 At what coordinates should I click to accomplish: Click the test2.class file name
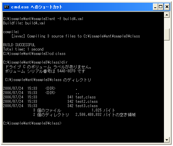pos(86,101)
